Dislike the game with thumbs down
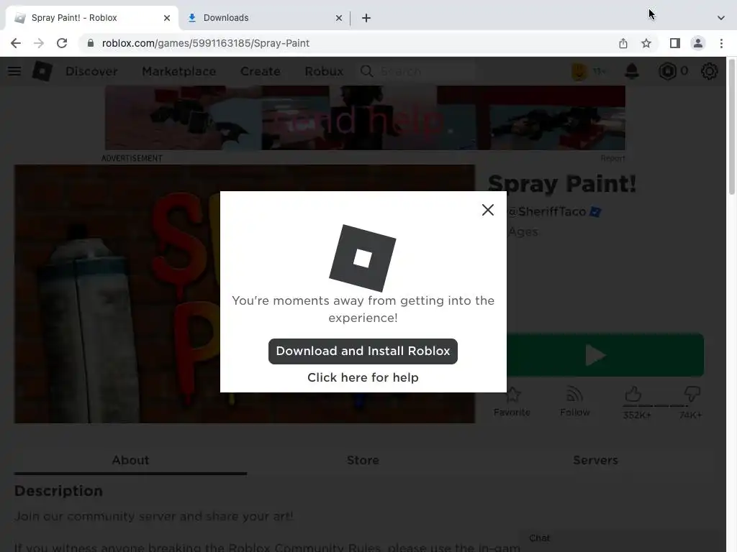 coord(692,395)
